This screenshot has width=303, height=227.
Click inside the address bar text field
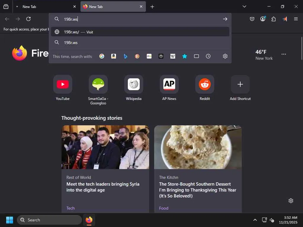point(142,19)
